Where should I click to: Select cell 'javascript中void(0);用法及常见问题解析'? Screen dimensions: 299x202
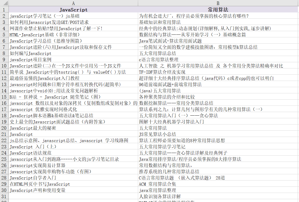(73, 90)
